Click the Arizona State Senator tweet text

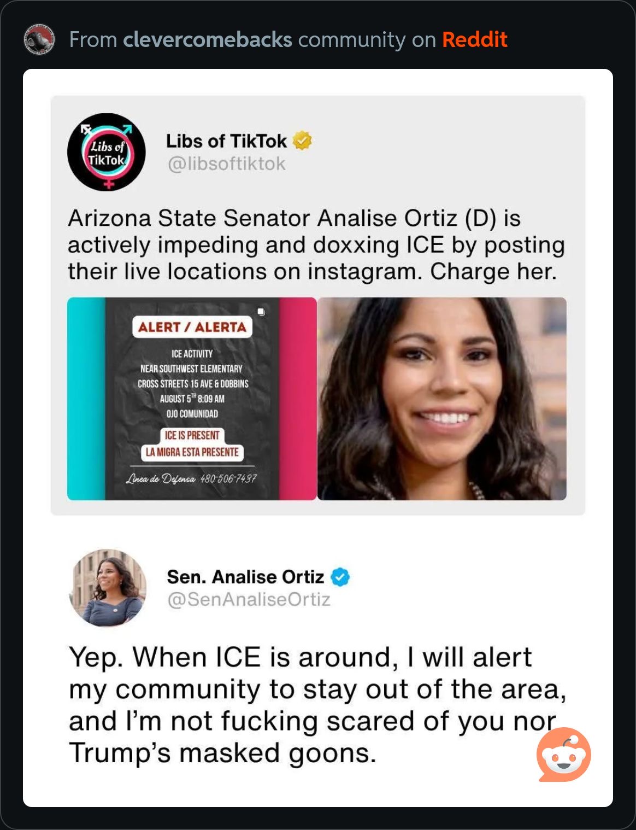[316, 244]
